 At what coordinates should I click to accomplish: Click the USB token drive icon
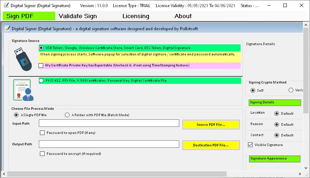click(x=23, y=59)
